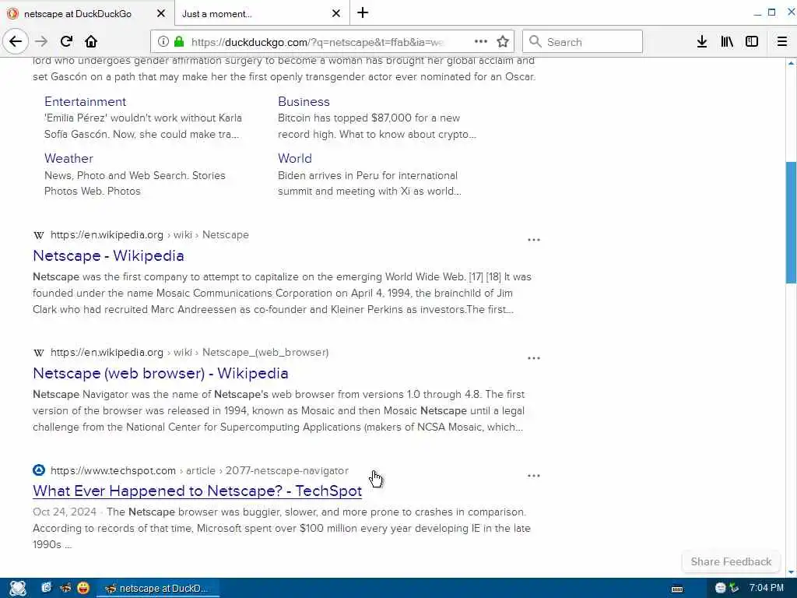This screenshot has width=797, height=598.
Task: Open page actions three-dot menu in address bar
Action: tap(480, 41)
